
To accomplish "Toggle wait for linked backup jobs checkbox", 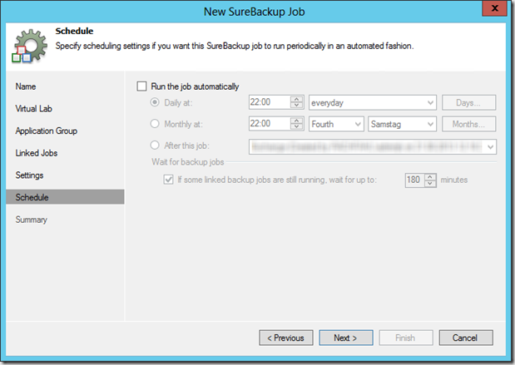I will tap(168, 180).
